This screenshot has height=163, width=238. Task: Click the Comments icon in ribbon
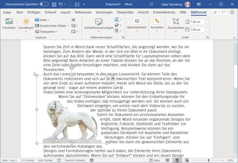coord(223,12)
